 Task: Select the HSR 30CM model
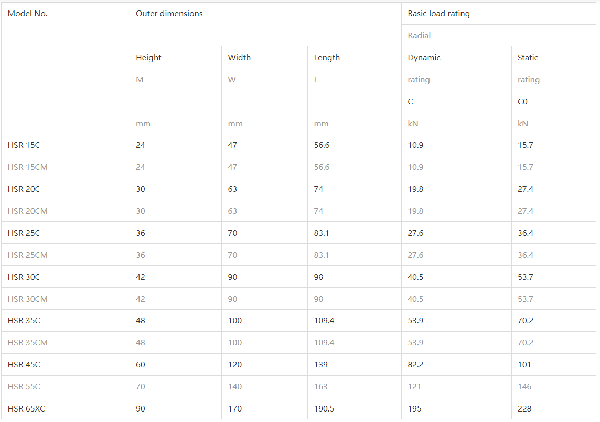[x=28, y=299]
